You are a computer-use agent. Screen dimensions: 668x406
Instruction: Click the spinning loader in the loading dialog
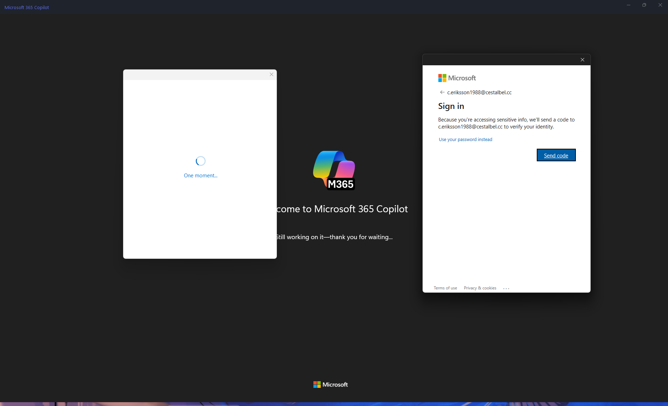(201, 161)
